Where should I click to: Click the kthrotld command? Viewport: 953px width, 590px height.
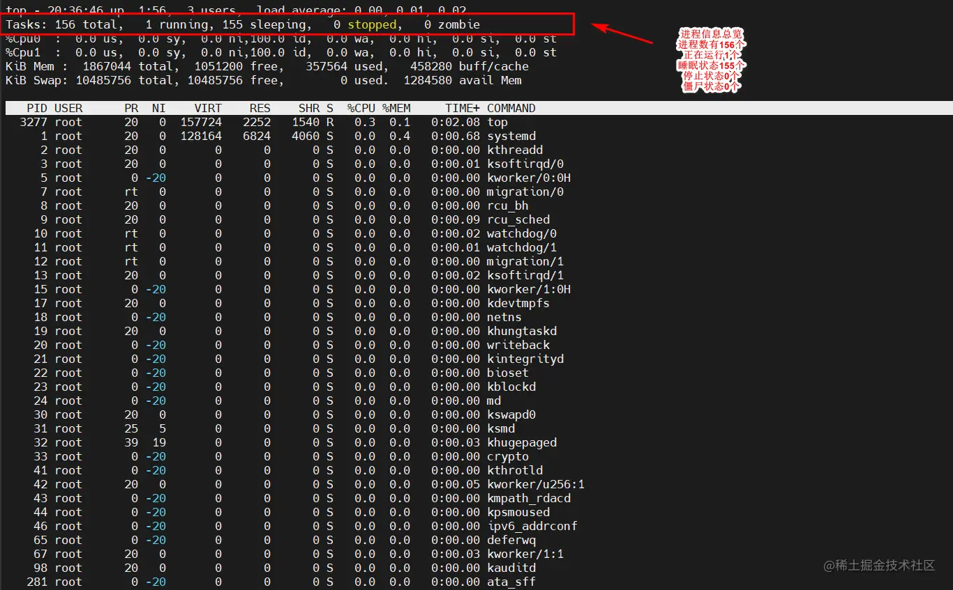515,470
